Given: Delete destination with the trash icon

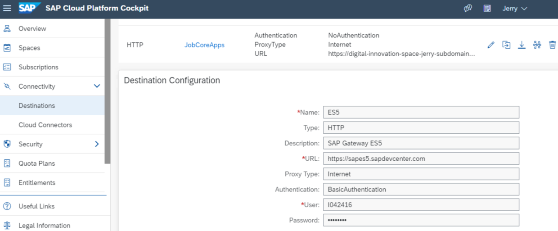Looking at the screenshot, I should click(552, 45).
